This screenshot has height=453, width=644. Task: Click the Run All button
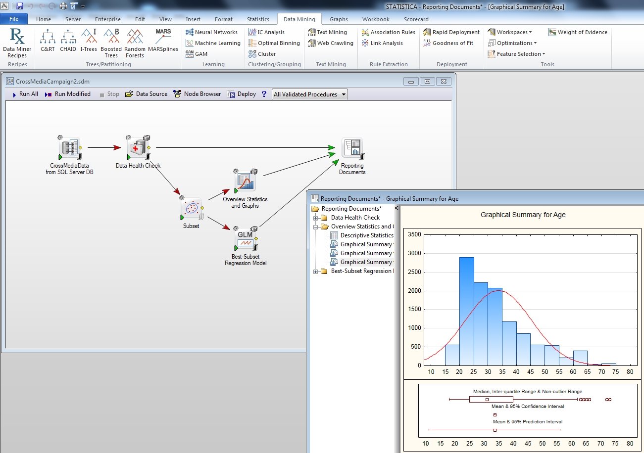25,94
